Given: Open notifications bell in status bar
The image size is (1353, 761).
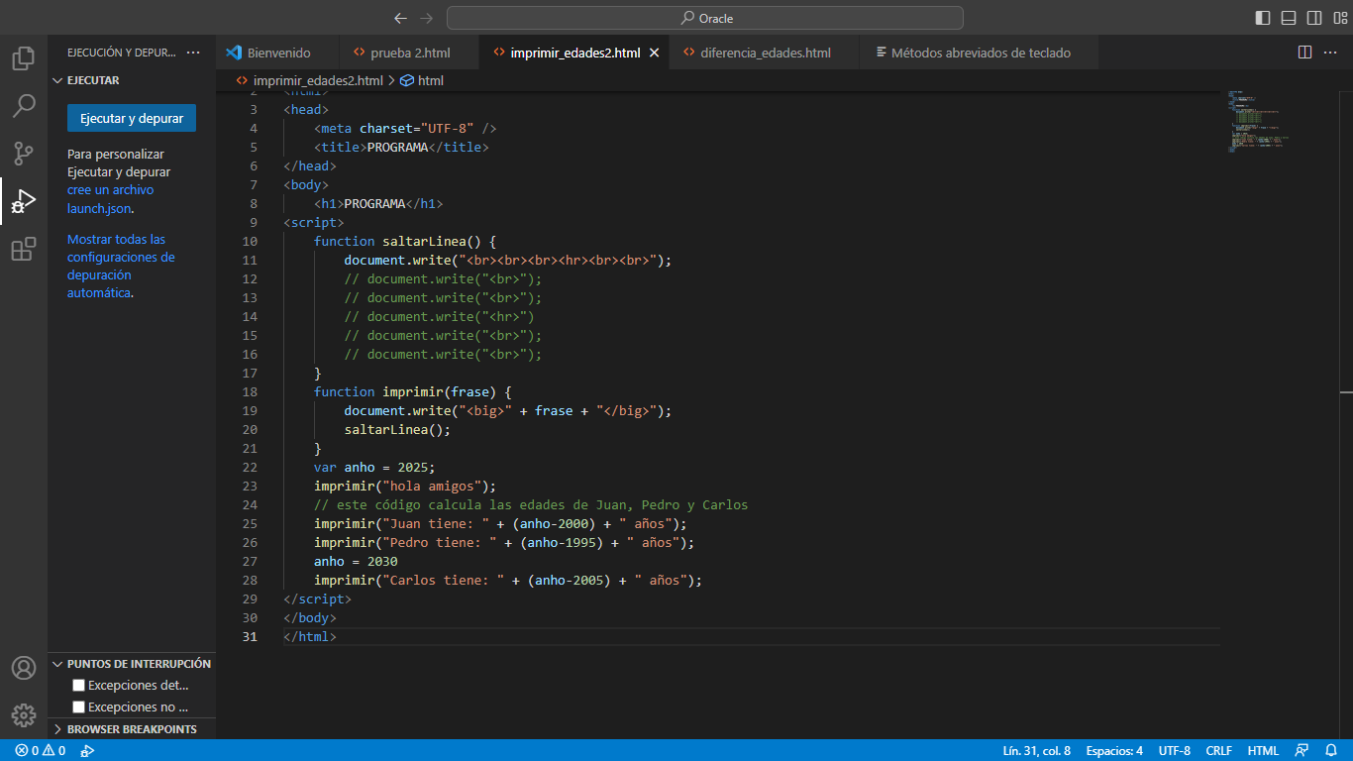Looking at the screenshot, I should point(1332,751).
